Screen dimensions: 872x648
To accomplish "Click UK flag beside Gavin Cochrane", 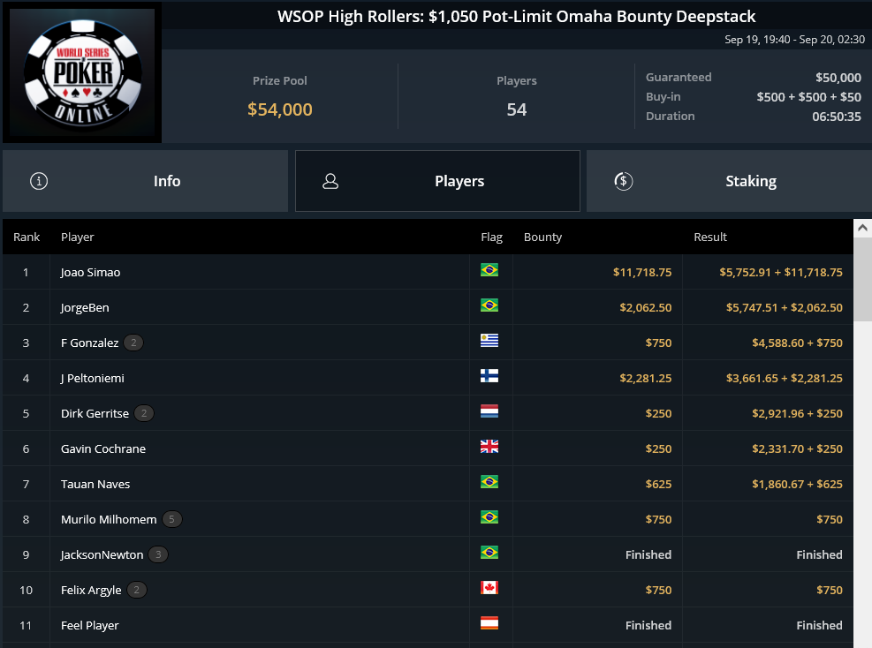I will click(489, 446).
